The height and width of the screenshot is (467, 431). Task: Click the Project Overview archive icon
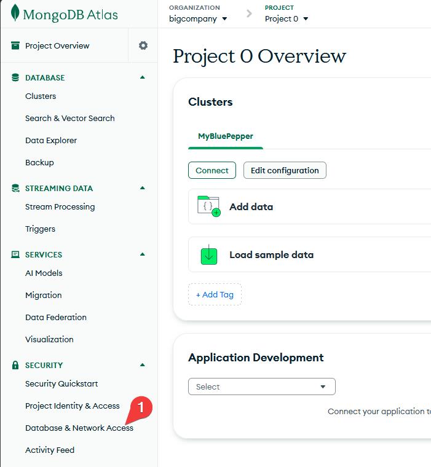pos(15,45)
